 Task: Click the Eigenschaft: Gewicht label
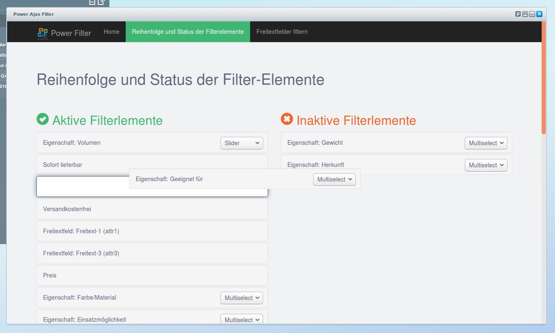tap(315, 143)
